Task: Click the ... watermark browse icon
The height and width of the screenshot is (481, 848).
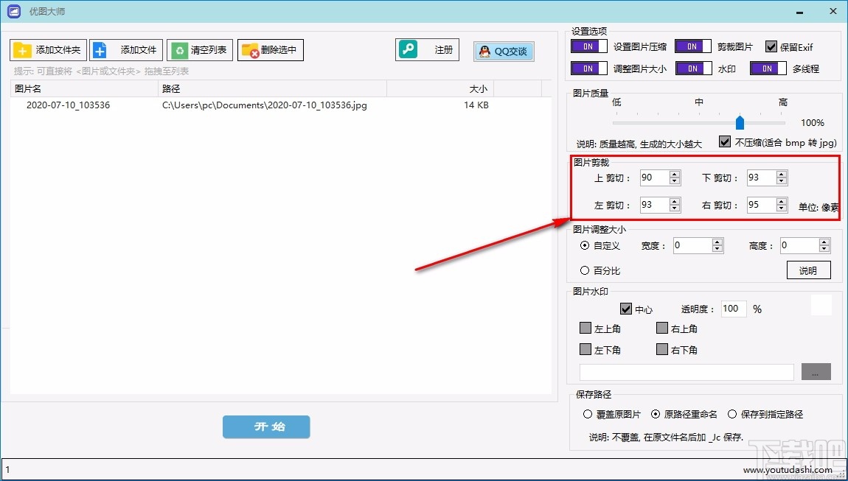Action: tap(816, 371)
